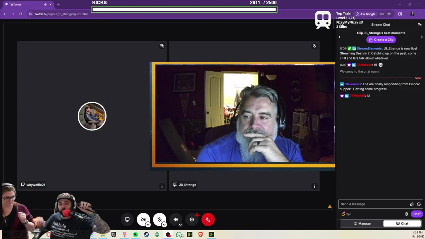This screenshot has width=425, height=239.
Task: Open options menu for JB_Strange tile
Action: (314, 187)
